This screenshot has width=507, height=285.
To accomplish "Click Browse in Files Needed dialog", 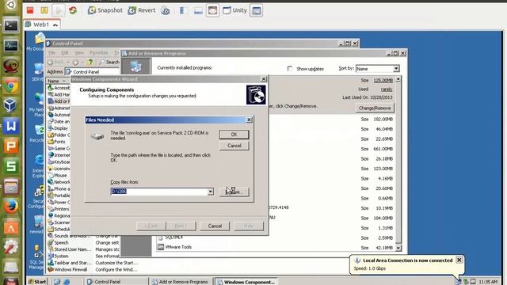I will pos(234,192).
